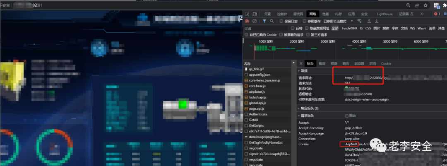The height and width of the screenshot is (166, 447).
Task: Open the 预览 tab of request details
Action: click(x=334, y=63)
